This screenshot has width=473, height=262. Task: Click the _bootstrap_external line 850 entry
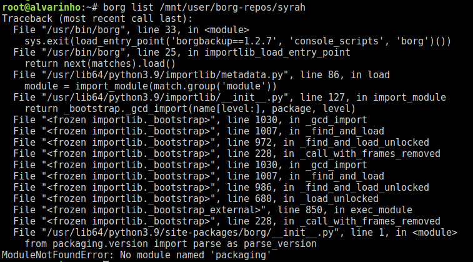coord(212,210)
